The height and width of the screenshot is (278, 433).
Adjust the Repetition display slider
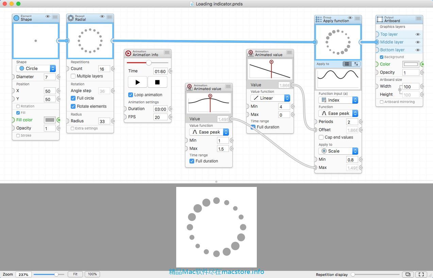[x=376, y=274]
